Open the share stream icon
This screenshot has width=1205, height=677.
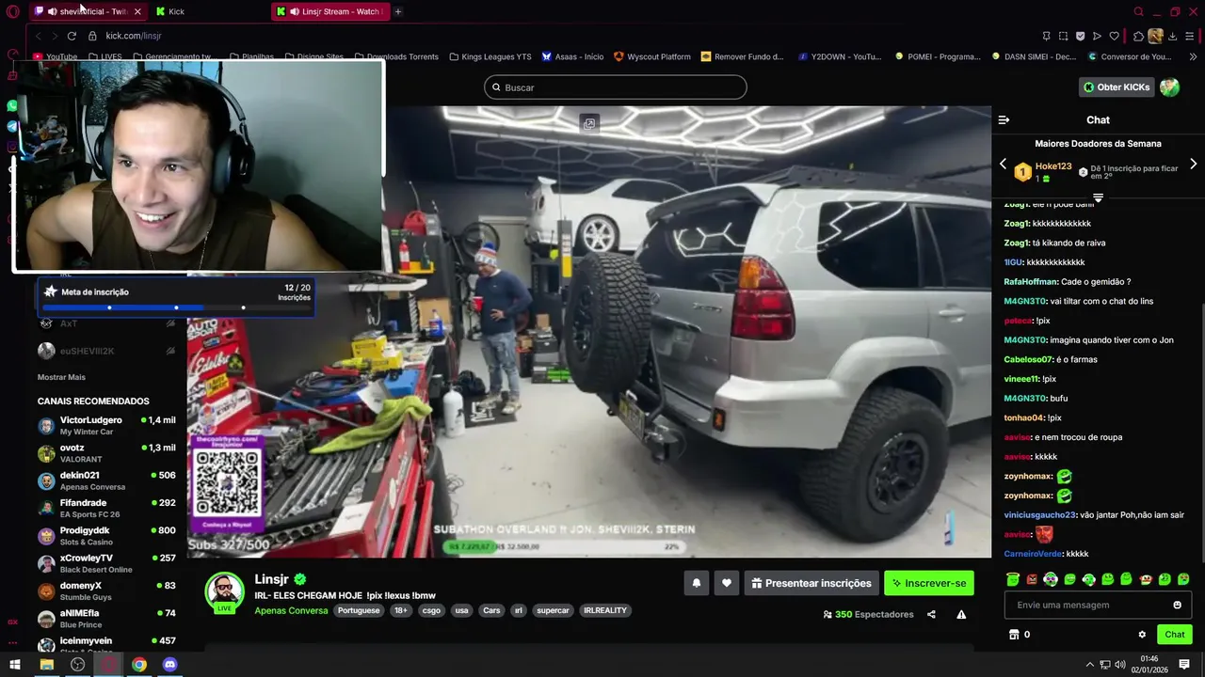[x=931, y=615]
